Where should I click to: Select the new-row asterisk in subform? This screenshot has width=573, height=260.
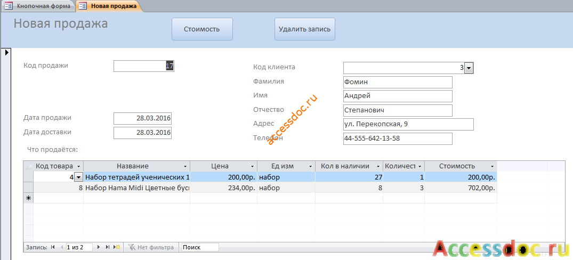pyautogui.click(x=28, y=198)
